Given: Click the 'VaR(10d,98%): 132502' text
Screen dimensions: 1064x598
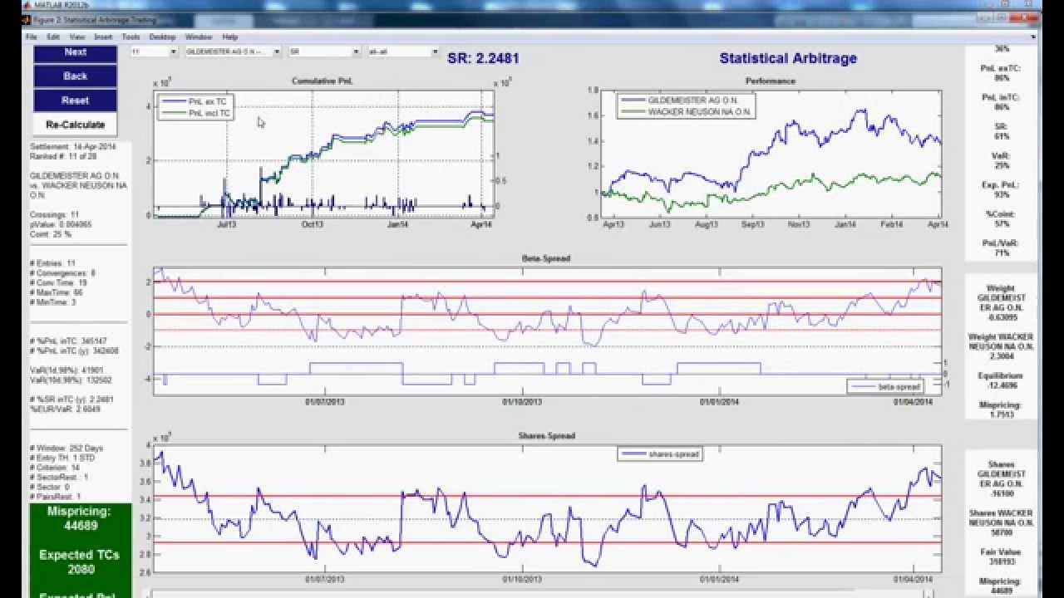Looking at the screenshot, I should coord(71,380).
